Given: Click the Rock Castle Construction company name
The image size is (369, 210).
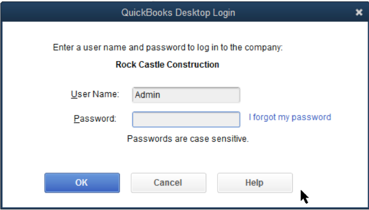Looking at the screenshot, I should (x=167, y=65).
